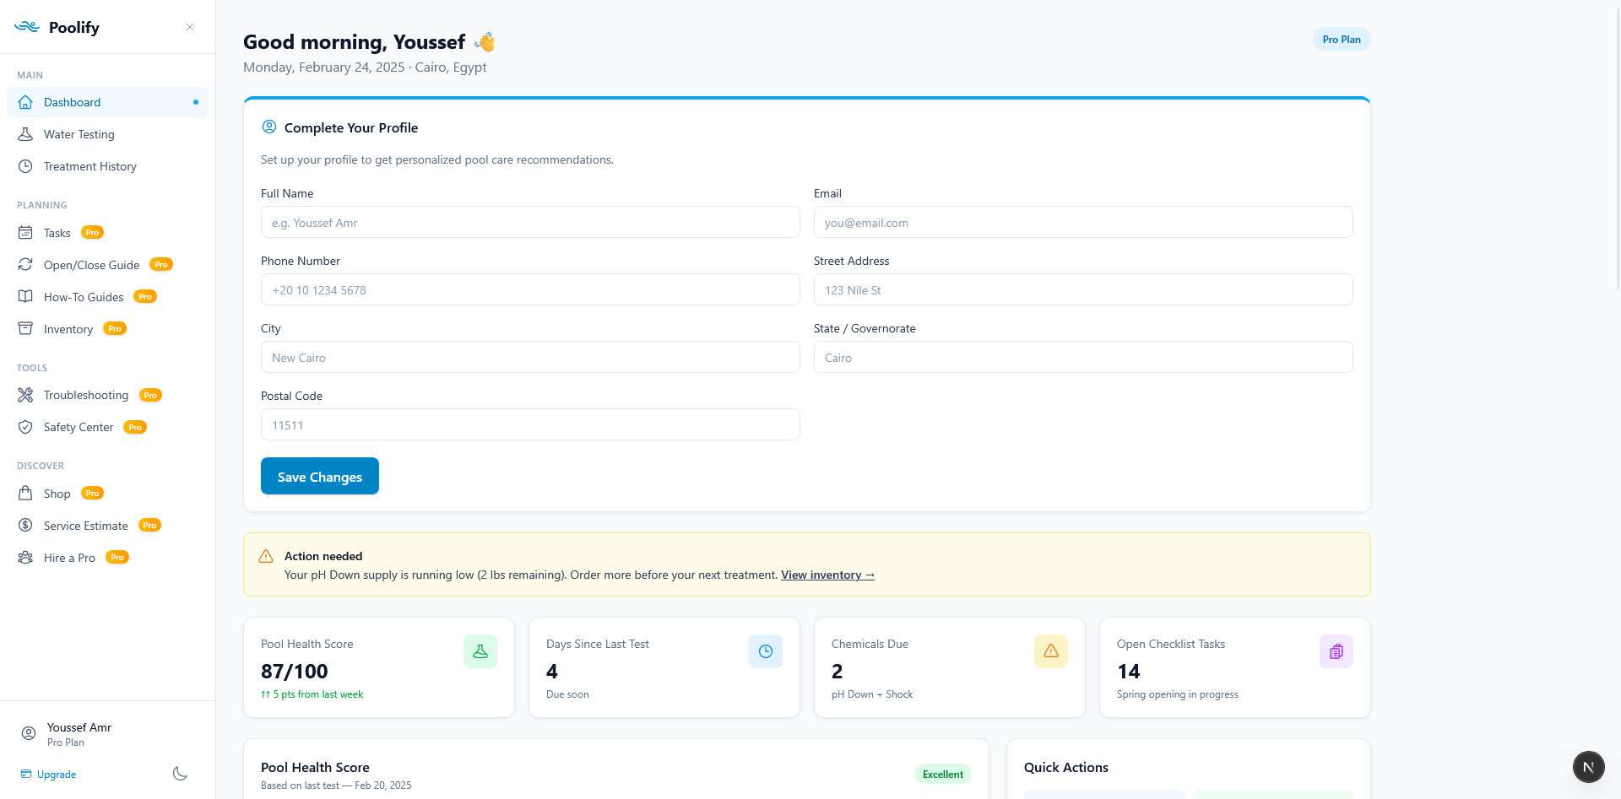Screen dimensions: 1621x799
Task: Click the flask icon on Pool Health Score card
Action: 480,651
